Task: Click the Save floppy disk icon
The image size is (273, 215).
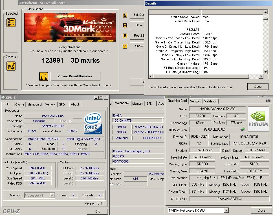Action: point(125,26)
